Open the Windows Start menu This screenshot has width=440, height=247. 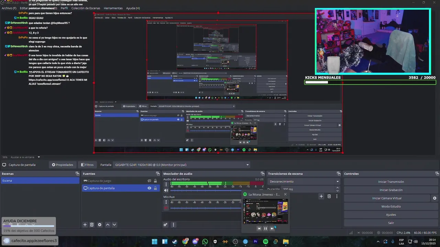click(x=154, y=242)
